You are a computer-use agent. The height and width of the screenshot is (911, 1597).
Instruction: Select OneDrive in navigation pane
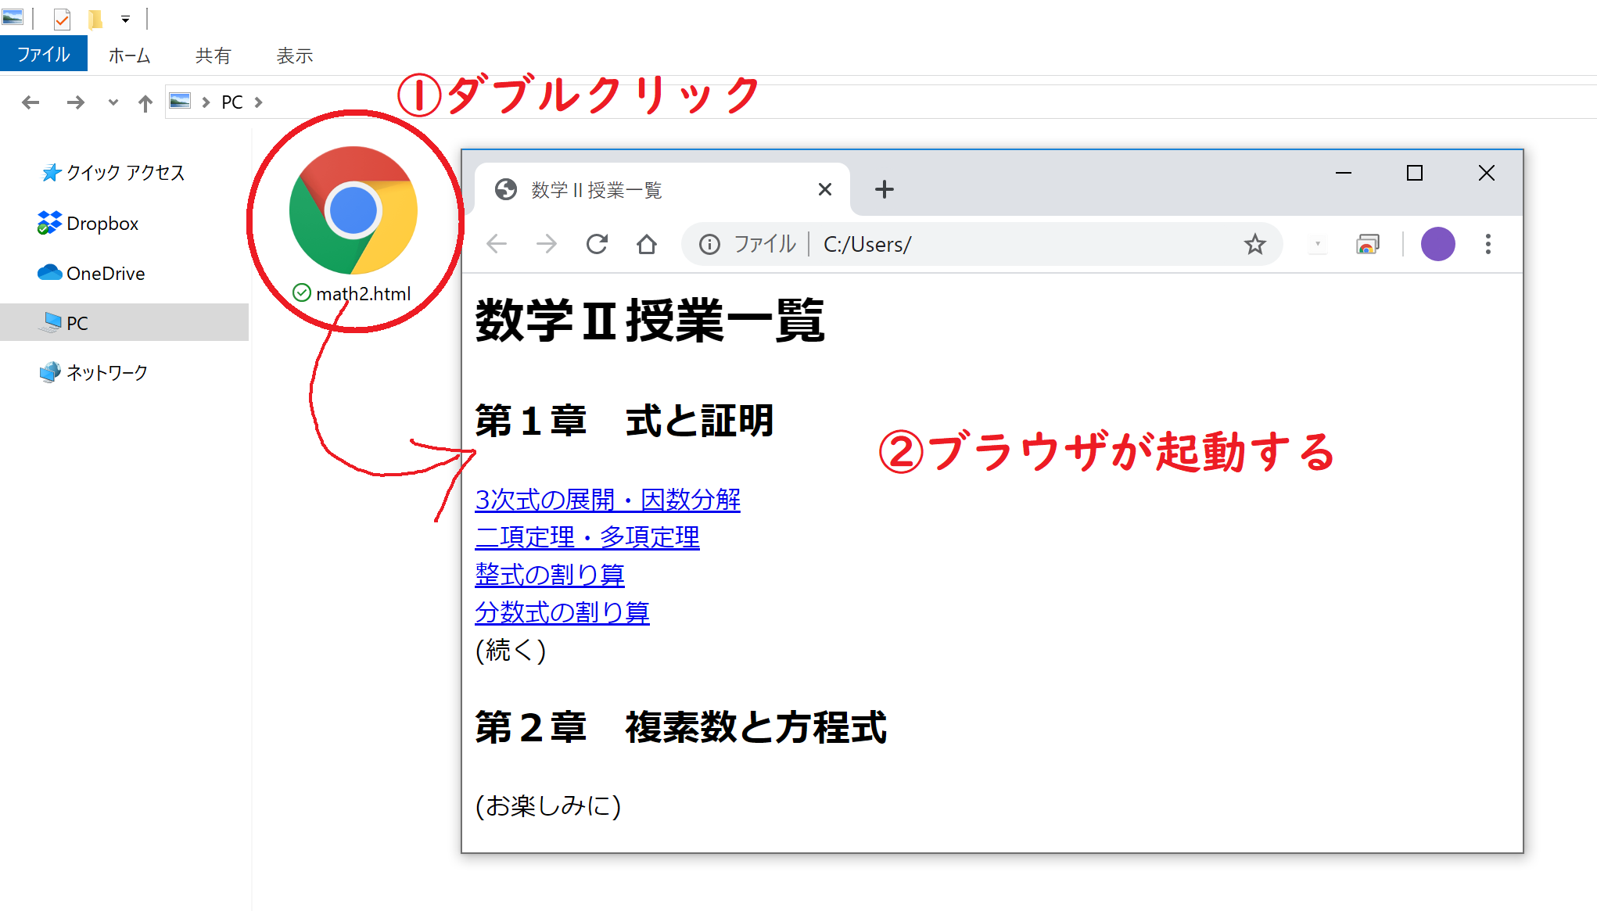[92, 274]
